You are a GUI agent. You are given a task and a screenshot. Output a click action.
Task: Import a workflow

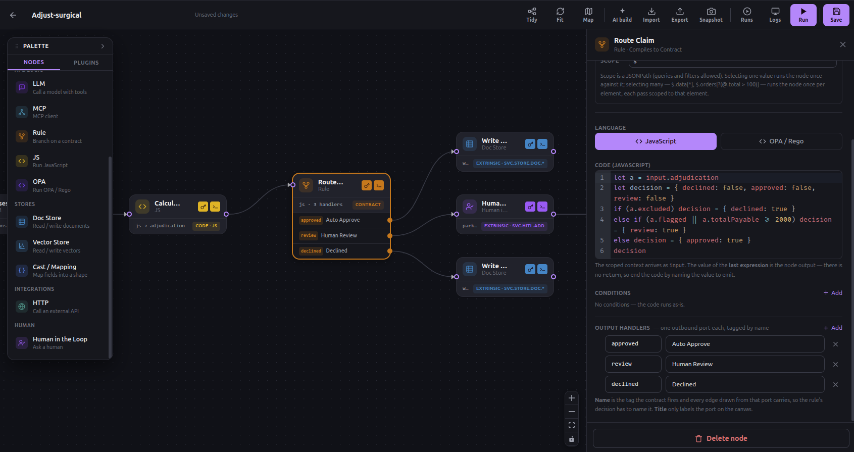coord(651,15)
